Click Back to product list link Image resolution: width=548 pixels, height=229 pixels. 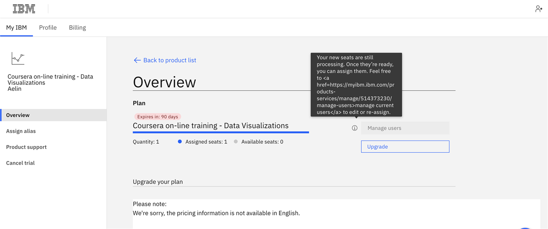click(169, 60)
